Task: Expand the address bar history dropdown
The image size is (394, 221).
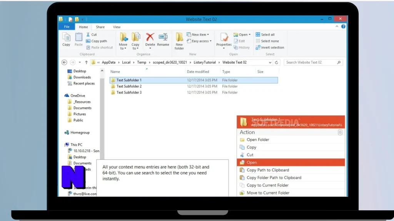Action: 270,63
